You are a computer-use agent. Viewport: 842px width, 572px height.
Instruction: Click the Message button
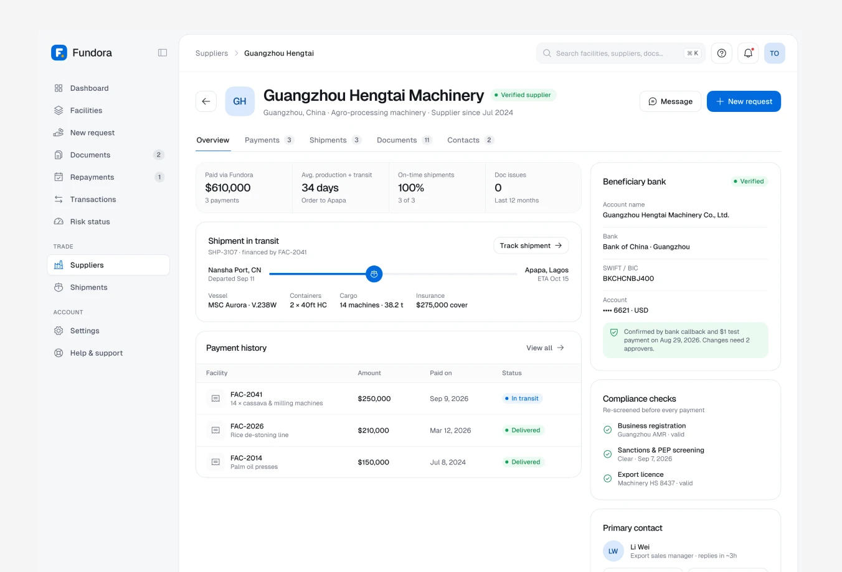point(671,101)
